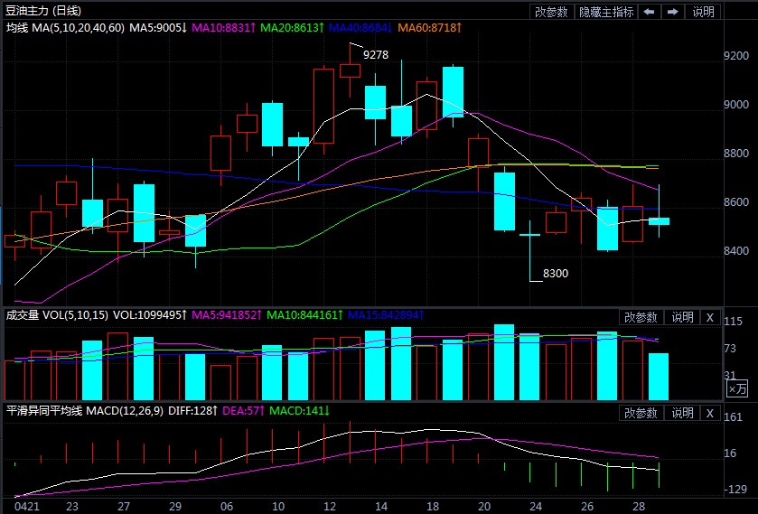Click the left arrow navigation button
758x514 pixels.
[x=648, y=12]
